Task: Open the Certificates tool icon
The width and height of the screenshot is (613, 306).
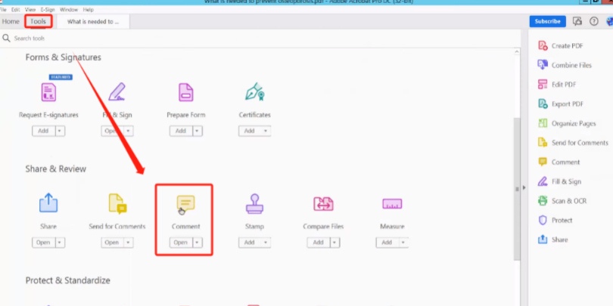Action: point(255,91)
